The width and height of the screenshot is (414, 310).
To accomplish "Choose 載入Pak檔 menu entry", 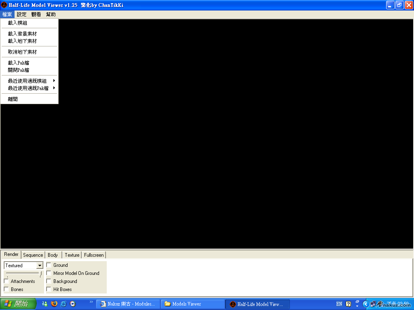I will [29, 63].
